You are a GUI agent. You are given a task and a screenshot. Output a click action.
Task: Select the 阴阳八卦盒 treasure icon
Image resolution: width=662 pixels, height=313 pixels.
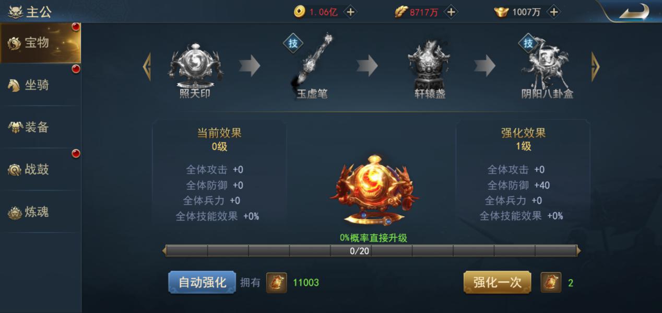pyautogui.click(x=546, y=65)
